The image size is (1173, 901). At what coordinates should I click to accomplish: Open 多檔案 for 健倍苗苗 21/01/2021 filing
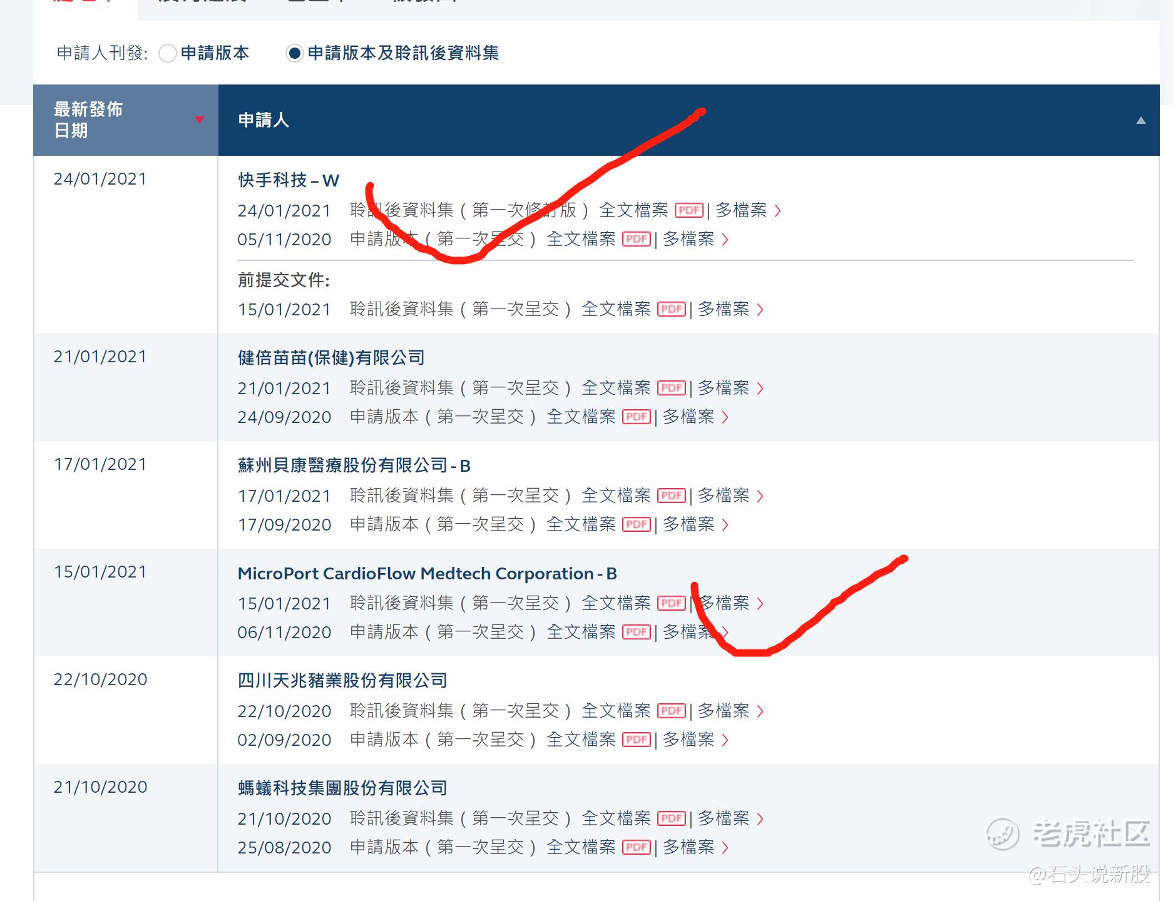point(730,388)
